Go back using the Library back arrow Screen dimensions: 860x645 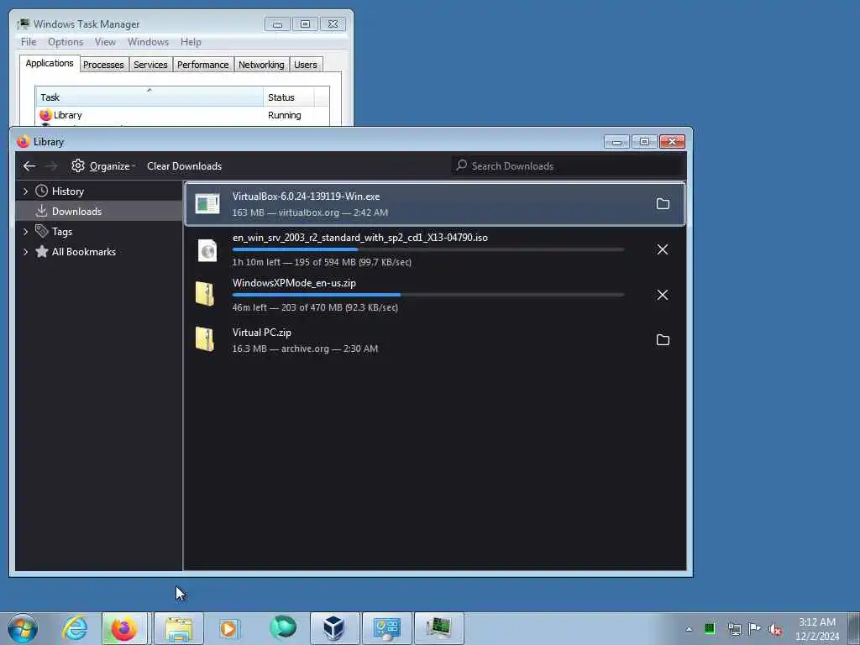pyautogui.click(x=29, y=166)
